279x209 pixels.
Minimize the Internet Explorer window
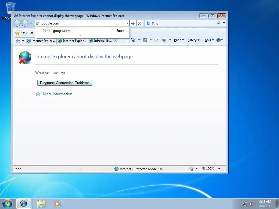pyautogui.click(x=204, y=16)
